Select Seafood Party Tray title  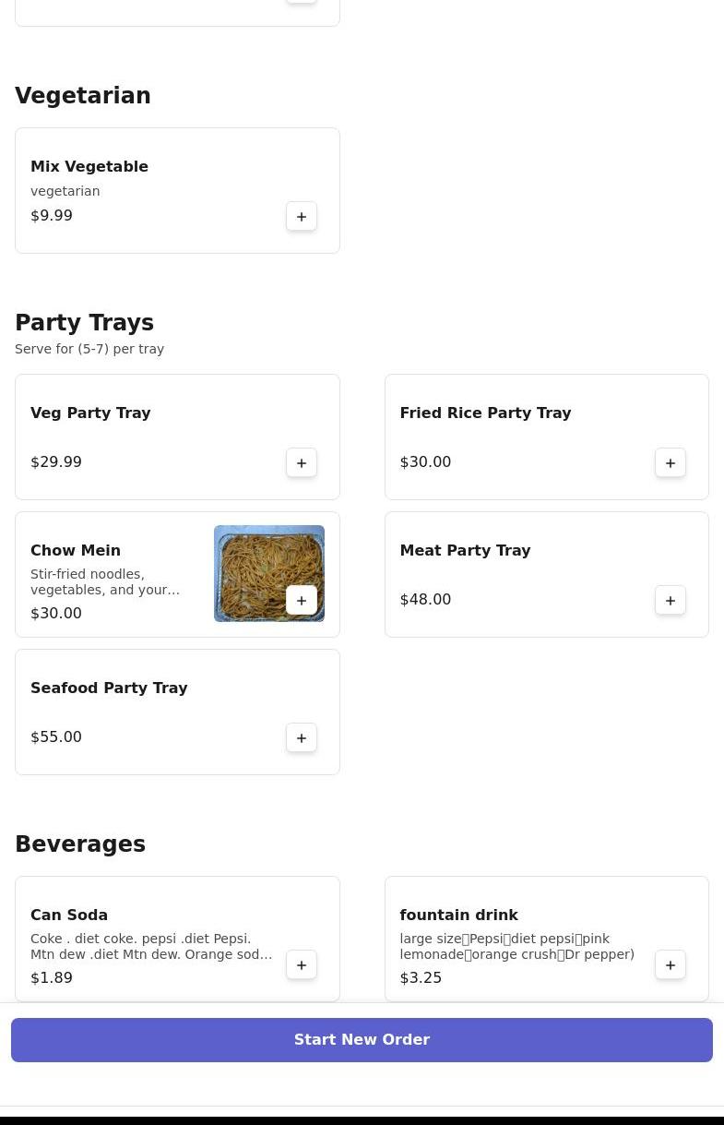coord(109,688)
